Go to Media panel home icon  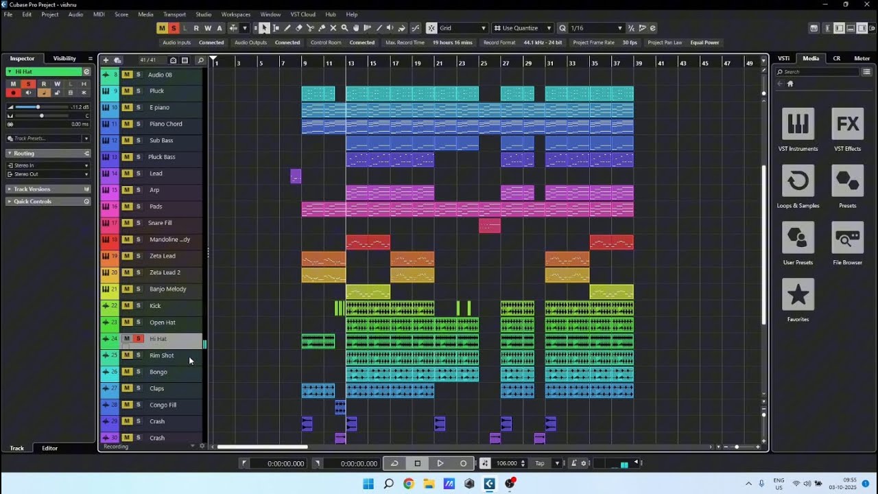coord(790,84)
